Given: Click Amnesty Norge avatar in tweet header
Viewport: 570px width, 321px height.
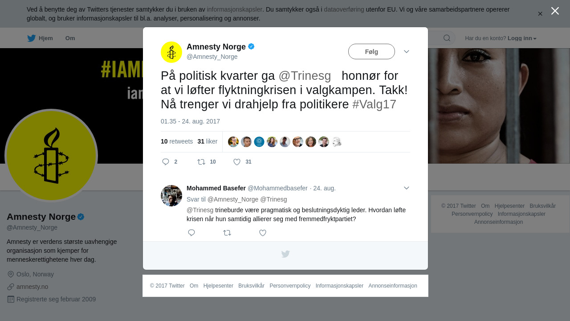Looking at the screenshot, I should pos(171,52).
